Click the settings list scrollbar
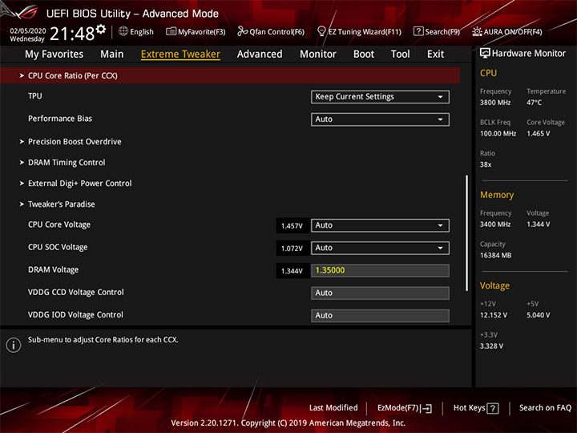Image resolution: width=577 pixels, height=433 pixels. [x=467, y=233]
